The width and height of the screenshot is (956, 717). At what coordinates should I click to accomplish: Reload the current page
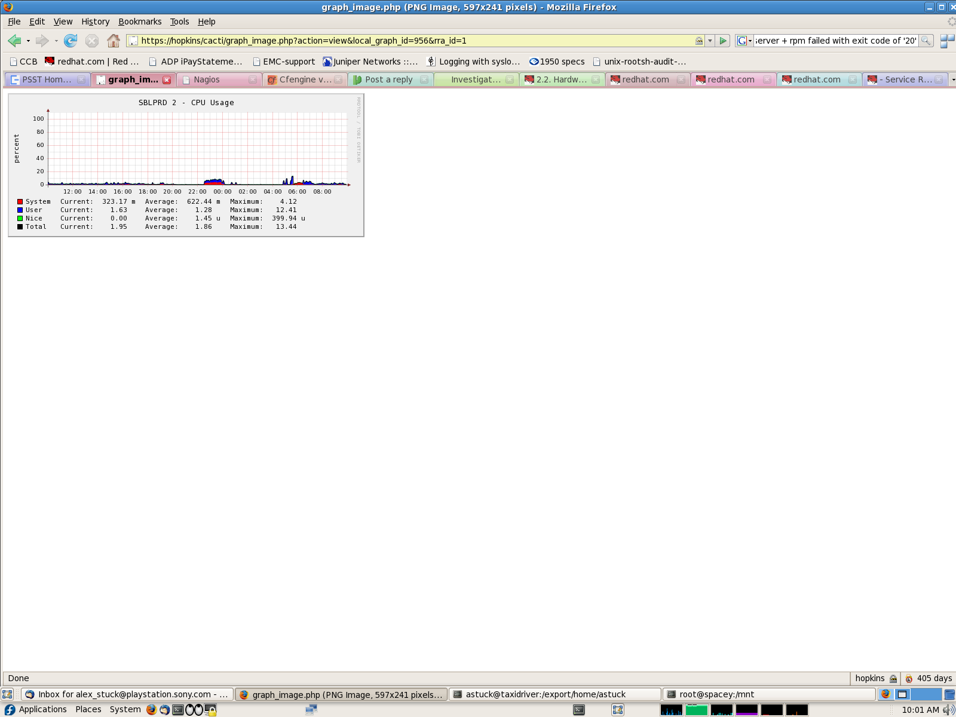71,41
